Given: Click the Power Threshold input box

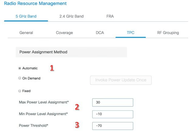Looking at the screenshot, I should pos(112,126).
